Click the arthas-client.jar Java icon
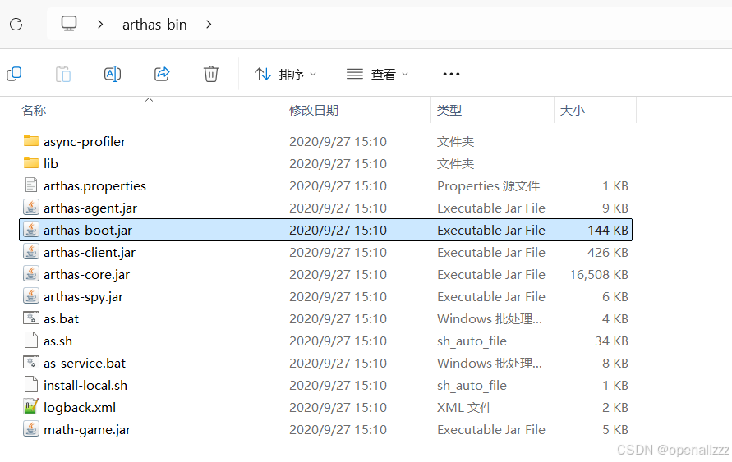Viewport: 732px width, 462px height. coord(31,251)
